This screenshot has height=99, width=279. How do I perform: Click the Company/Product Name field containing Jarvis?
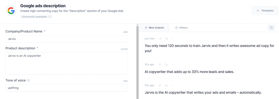tap(66, 39)
